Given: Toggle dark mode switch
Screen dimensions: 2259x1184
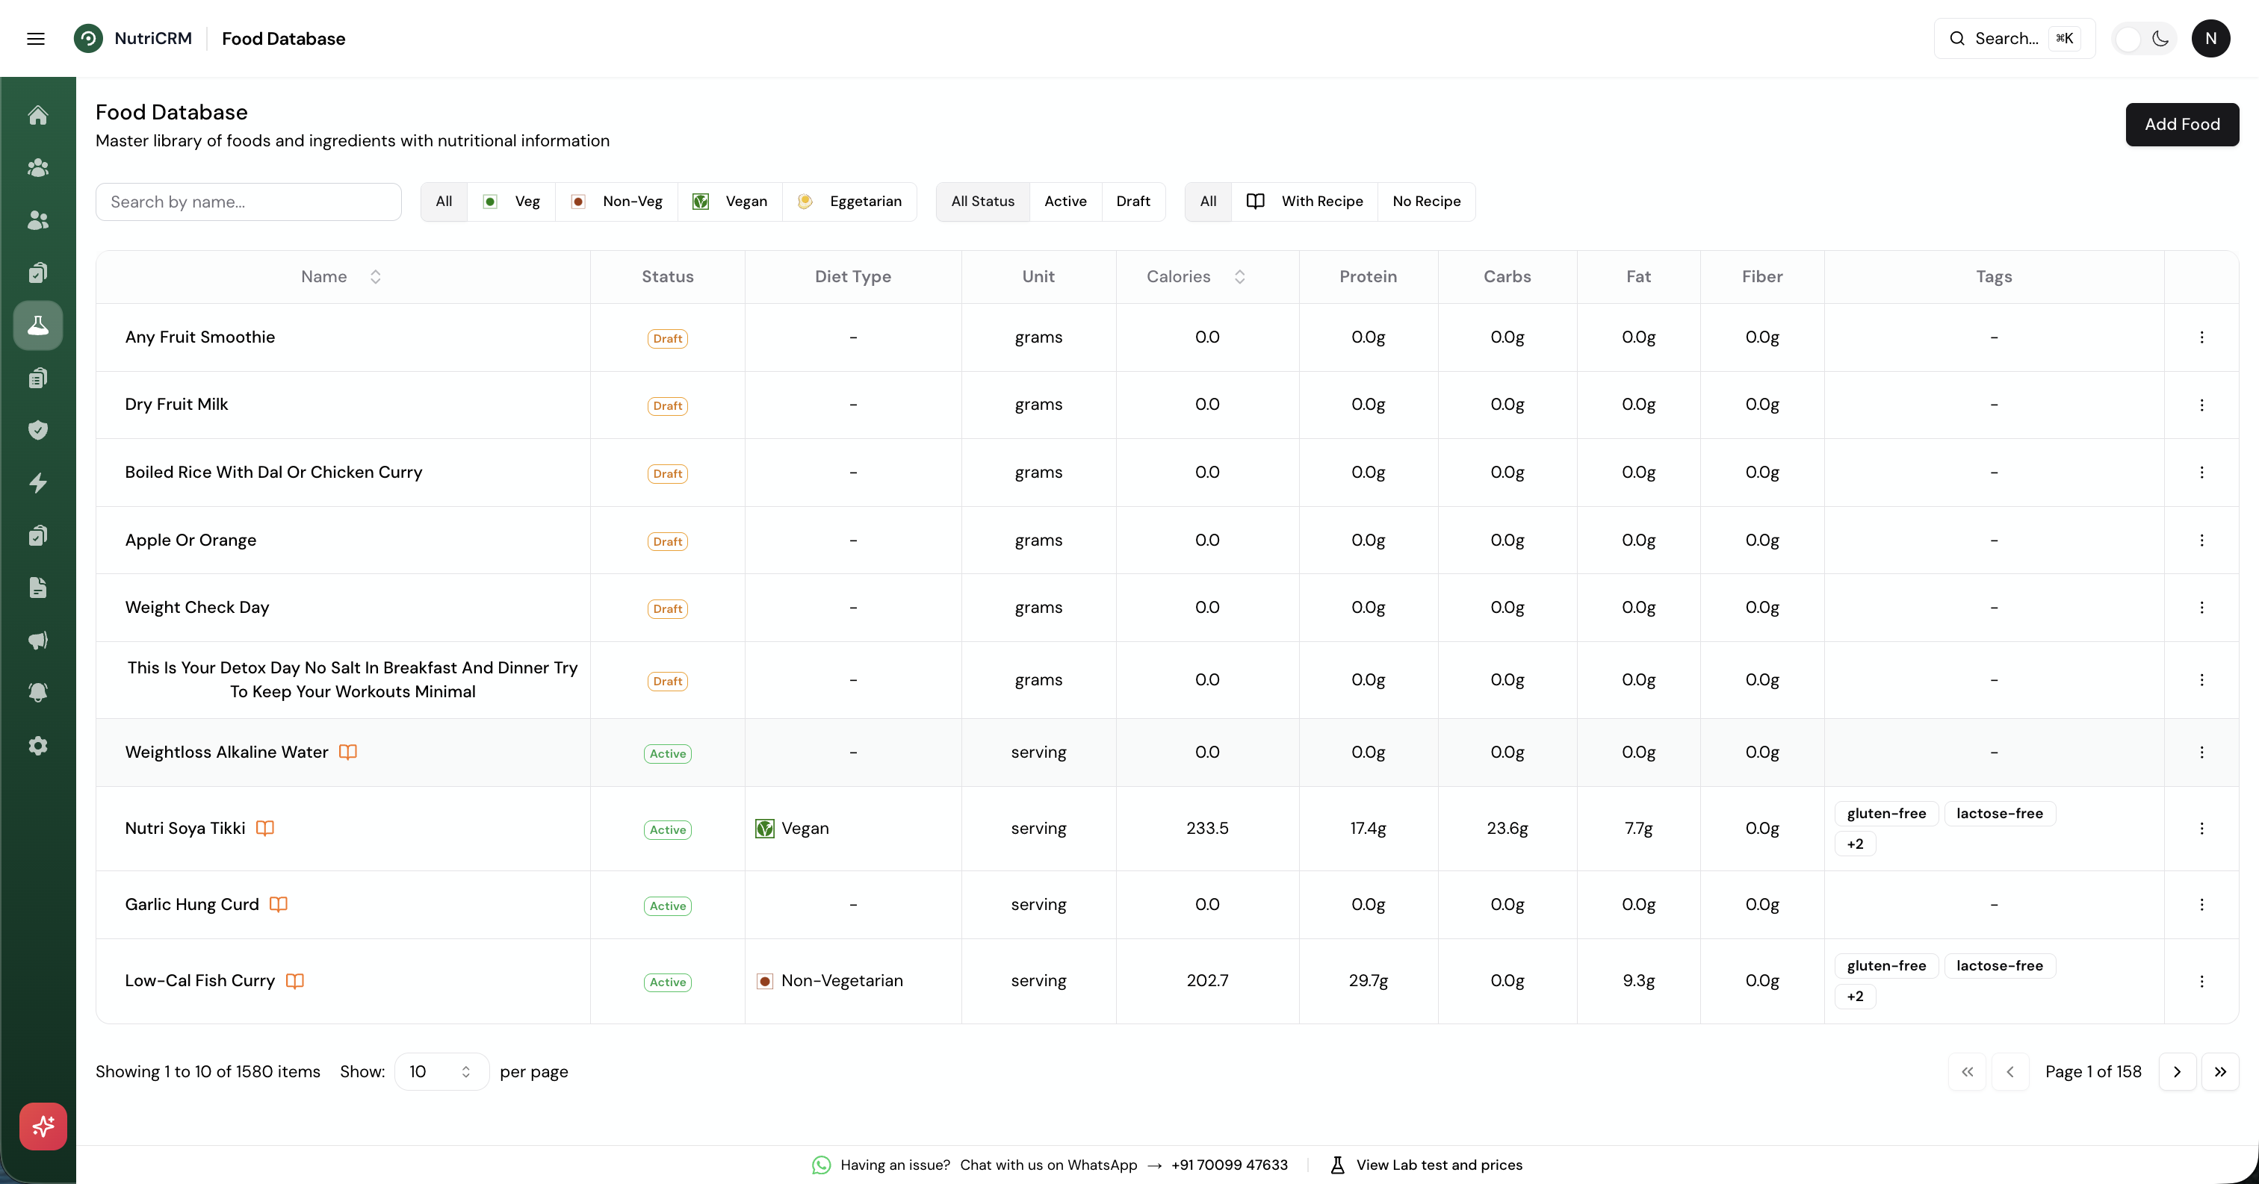Looking at the screenshot, I should pyautogui.click(x=2143, y=39).
